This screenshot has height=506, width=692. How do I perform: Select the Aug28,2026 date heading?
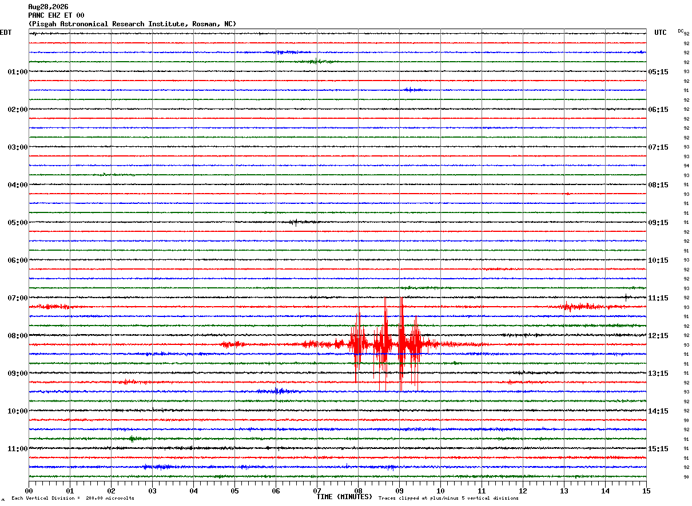(48, 7)
